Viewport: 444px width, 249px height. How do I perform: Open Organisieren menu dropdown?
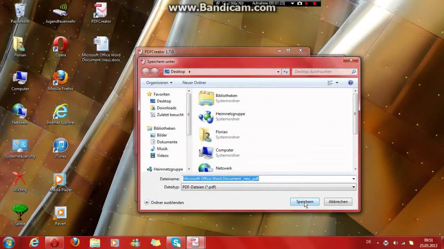[x=159, y=83]
